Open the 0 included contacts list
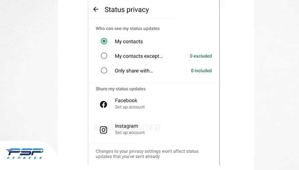 click(x=201, y=71)
